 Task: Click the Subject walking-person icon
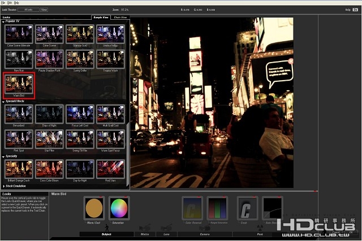point(106,228)
